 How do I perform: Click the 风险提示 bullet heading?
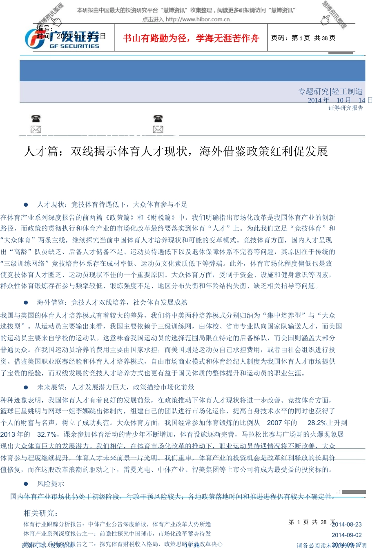(51, 484)
